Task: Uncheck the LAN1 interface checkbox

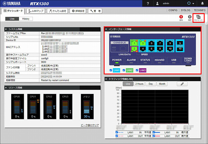Action: 111,70
